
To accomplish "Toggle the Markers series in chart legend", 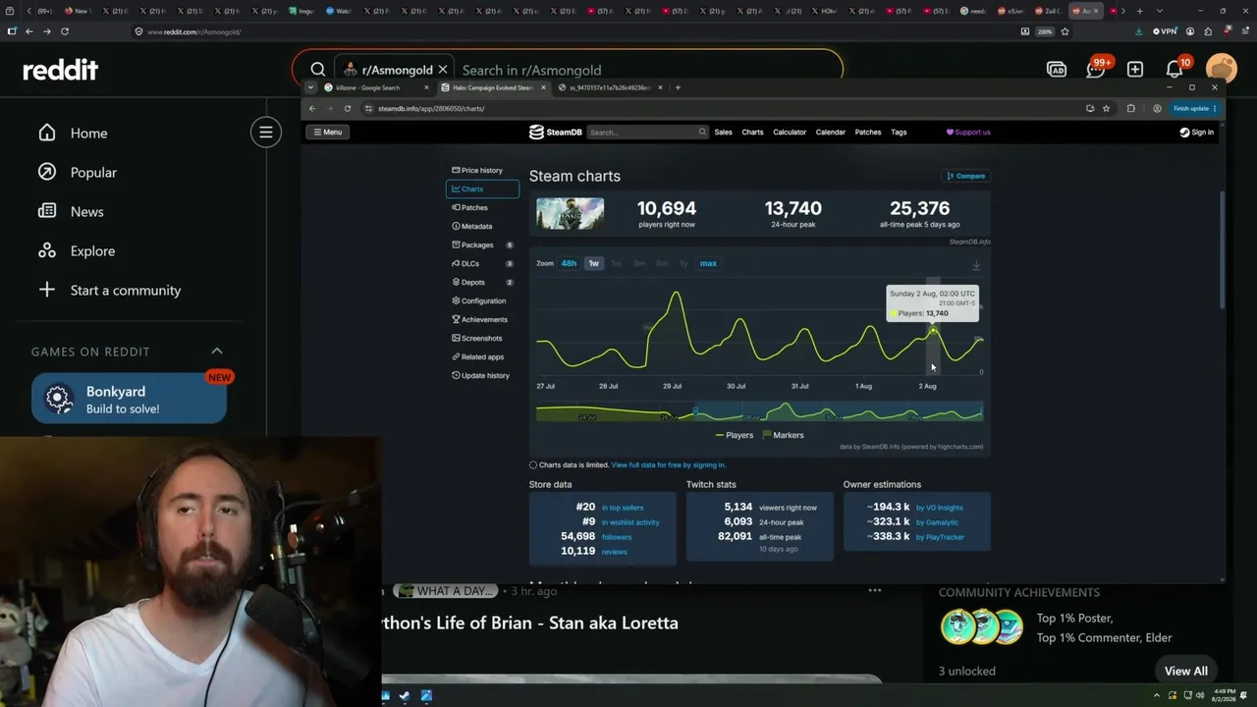I will (783, 435).
